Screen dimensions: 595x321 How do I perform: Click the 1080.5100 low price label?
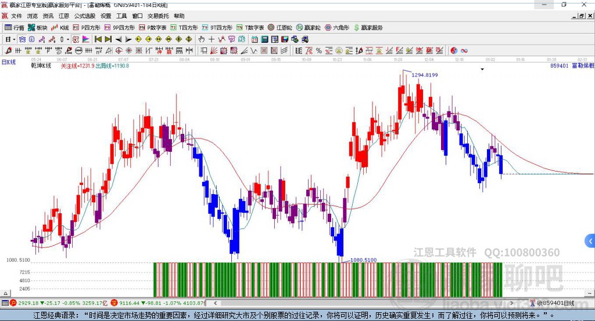click(x=364, y=260)
